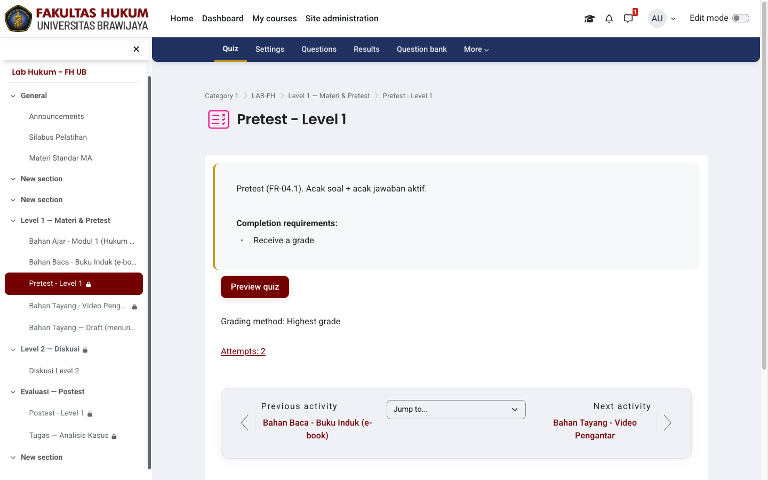Collapse the second New section chevron

[13, 200]
